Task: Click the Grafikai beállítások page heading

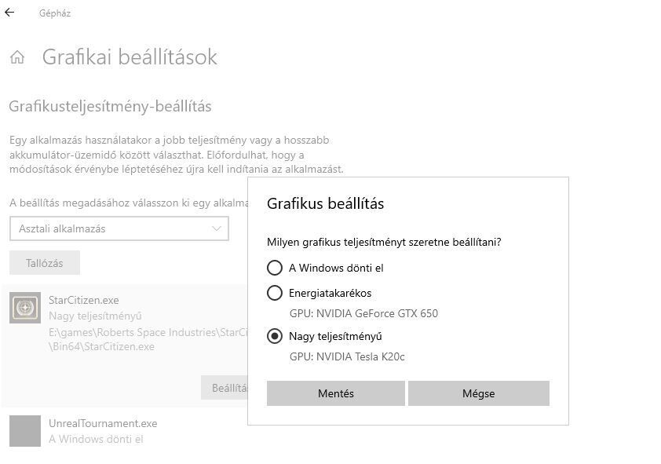Action: [x=130, y=57]
